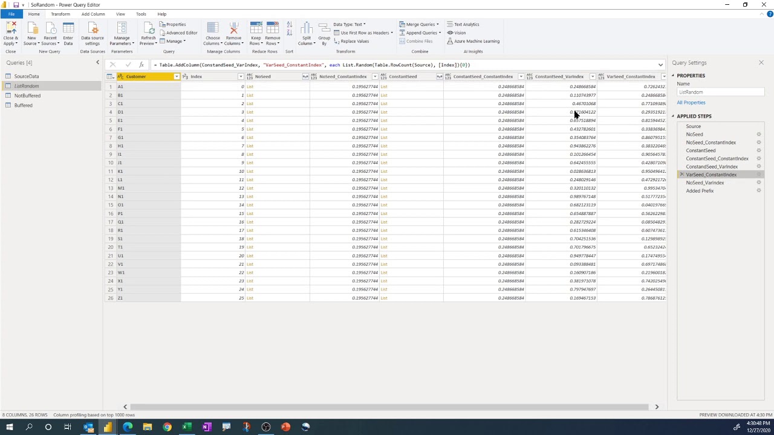The width and height of the screenshot is (774, 435).
Task: Open settings gear for NoSeed step
Action: pyautogui.click(x=759, y=134)
